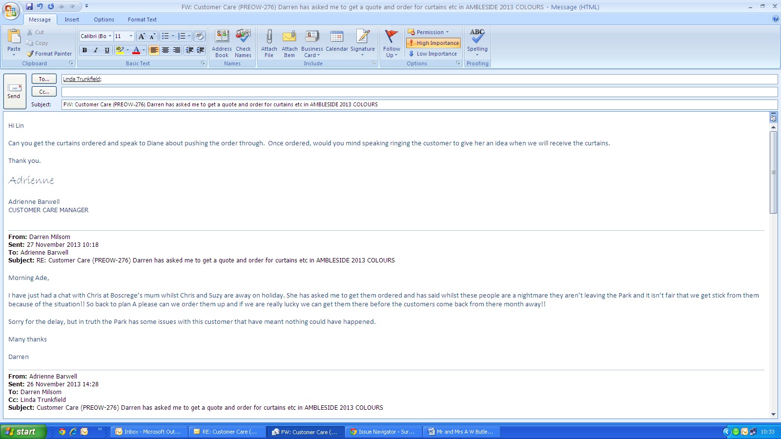Switch to RE: Customer Care taskbar window
Screen dimensions: 781x439
pyautogui.click(x=228, y=432)
